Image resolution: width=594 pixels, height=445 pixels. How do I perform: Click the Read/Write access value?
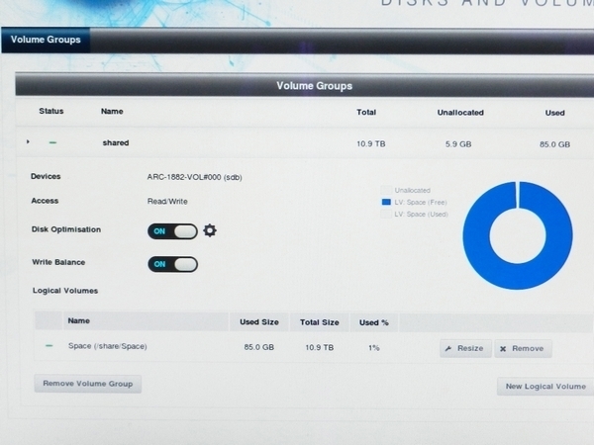point(167,202)
